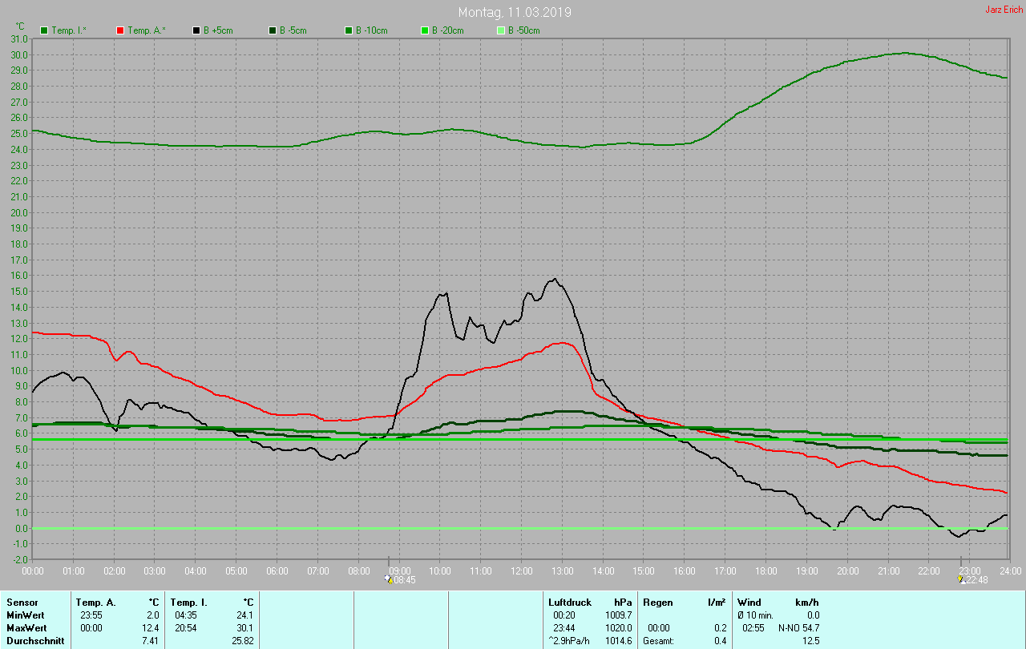Select the 'B -20cm' legend label
The image size is (1026, 649).
[448, 30]
